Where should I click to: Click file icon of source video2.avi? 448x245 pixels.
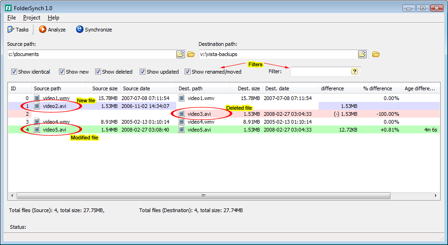click(37, 106)
